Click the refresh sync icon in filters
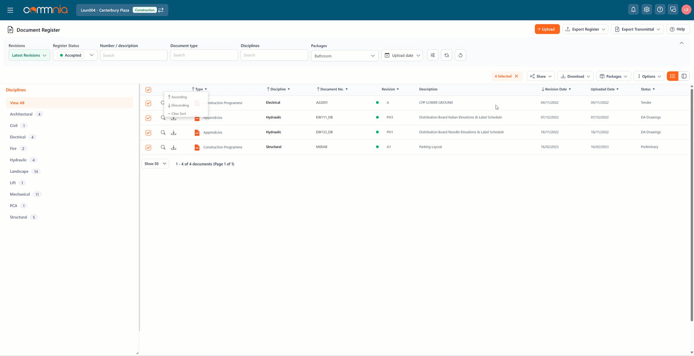The height and width of the screenshot is (356, 694). [447, 55]
